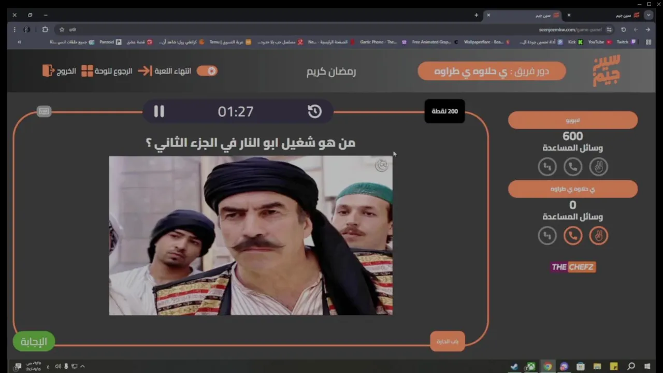The height and width of the screenshot is (373, 663).
Task: Click the question text about ابو النار
Action: coord(251,143)
